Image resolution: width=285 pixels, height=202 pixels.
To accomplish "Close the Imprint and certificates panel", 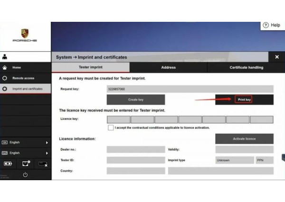I will (x=277, y=57).
